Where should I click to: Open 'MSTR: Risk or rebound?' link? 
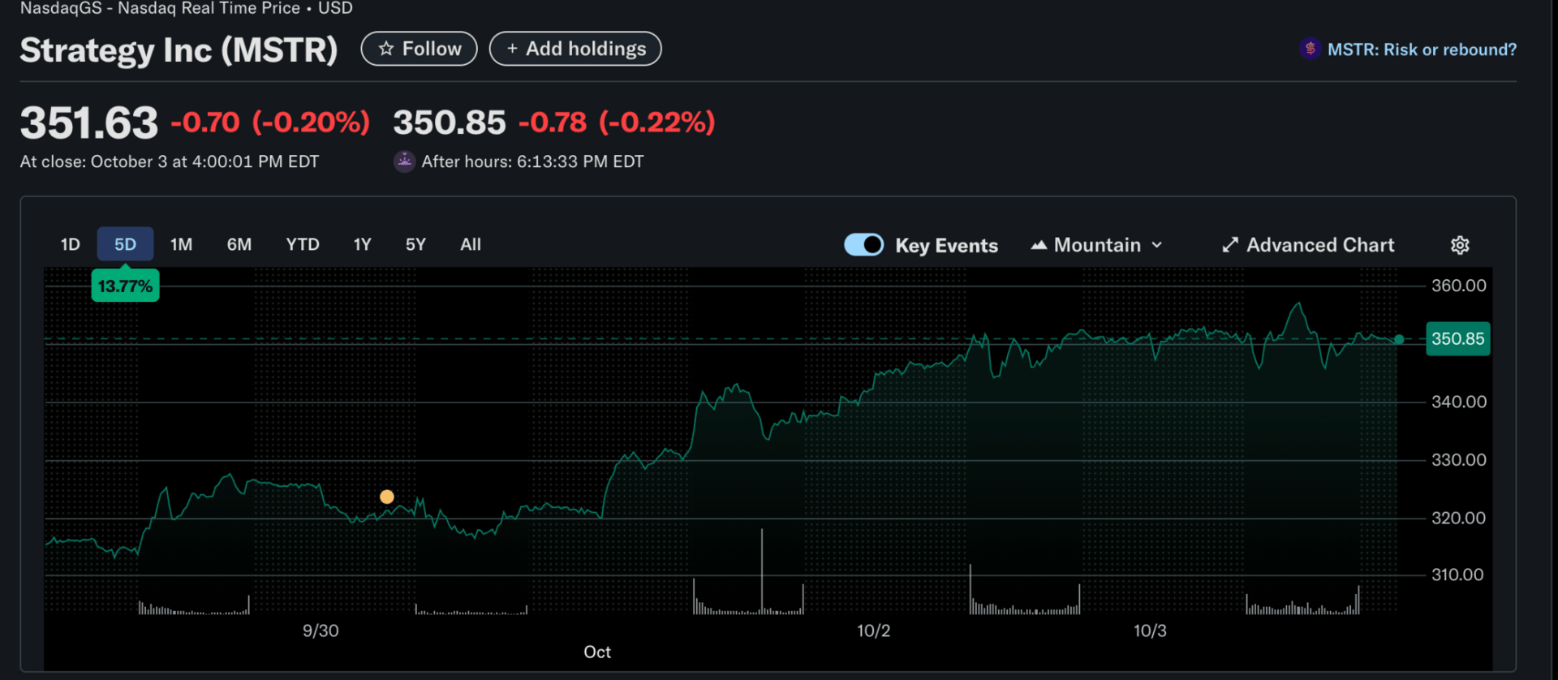pos(1422,49)
